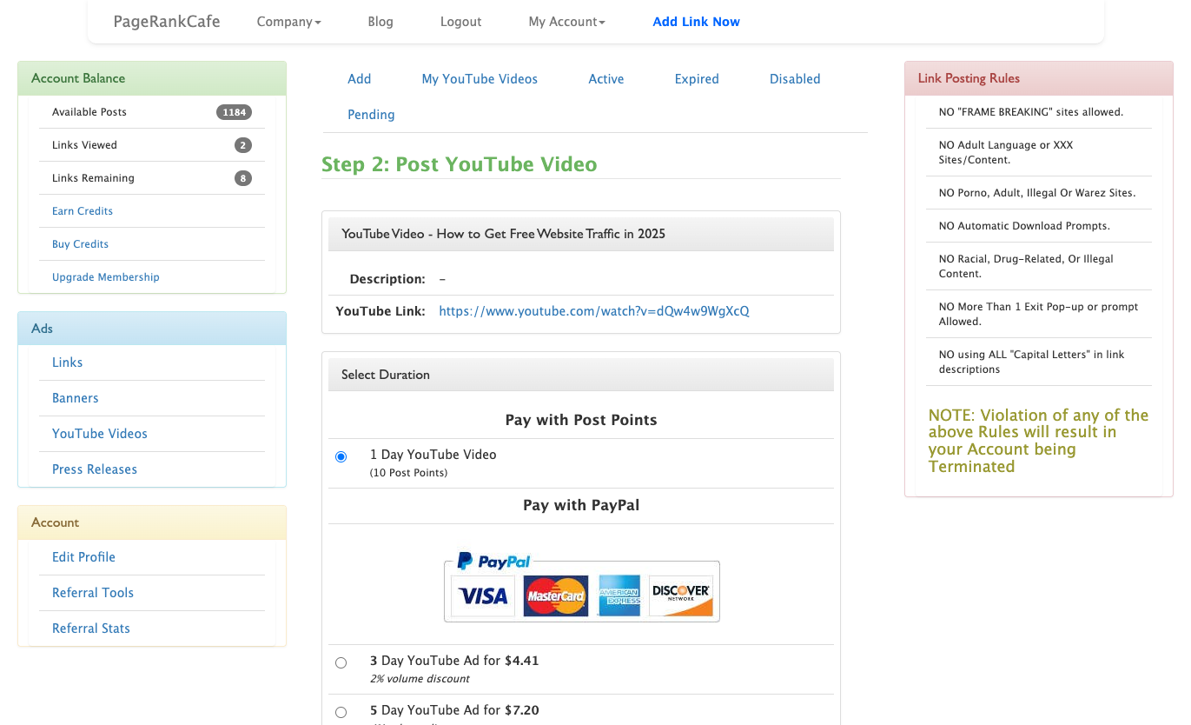Click the Upgrade Membership link
This screenshot has width=1191, height=725.
point(105,276)
